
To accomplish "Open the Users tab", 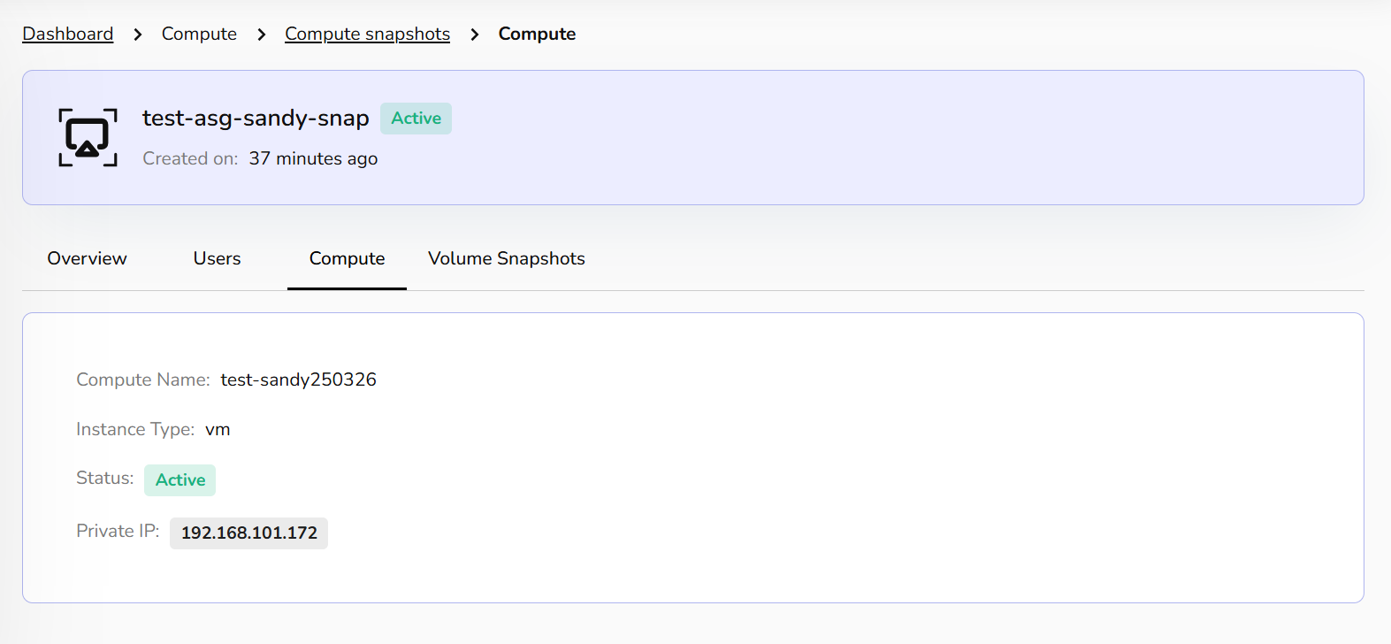I will [217, 258].
